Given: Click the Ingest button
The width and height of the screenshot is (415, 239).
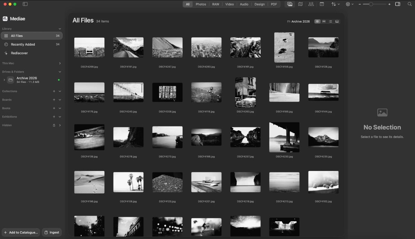Looking at the screenshot, I should (x=52, y=232).
